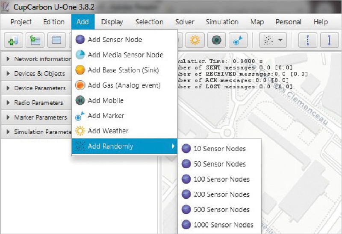Pick 100 Sensor Nodes from submenu

221,179
